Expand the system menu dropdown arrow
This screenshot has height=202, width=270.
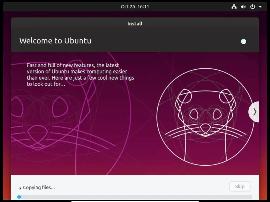pos(260,7)
